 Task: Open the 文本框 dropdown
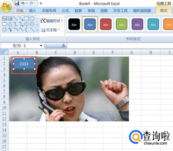(x=50, y=30)
